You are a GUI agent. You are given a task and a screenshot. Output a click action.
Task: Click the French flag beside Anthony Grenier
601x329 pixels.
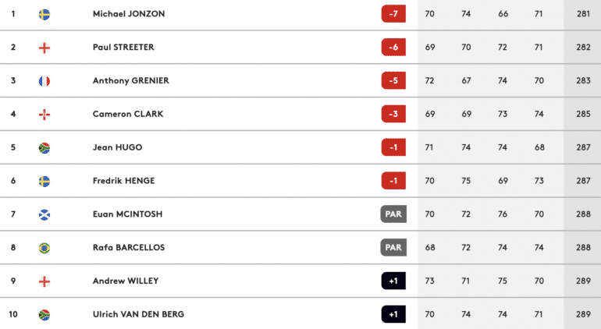(44, 81)
